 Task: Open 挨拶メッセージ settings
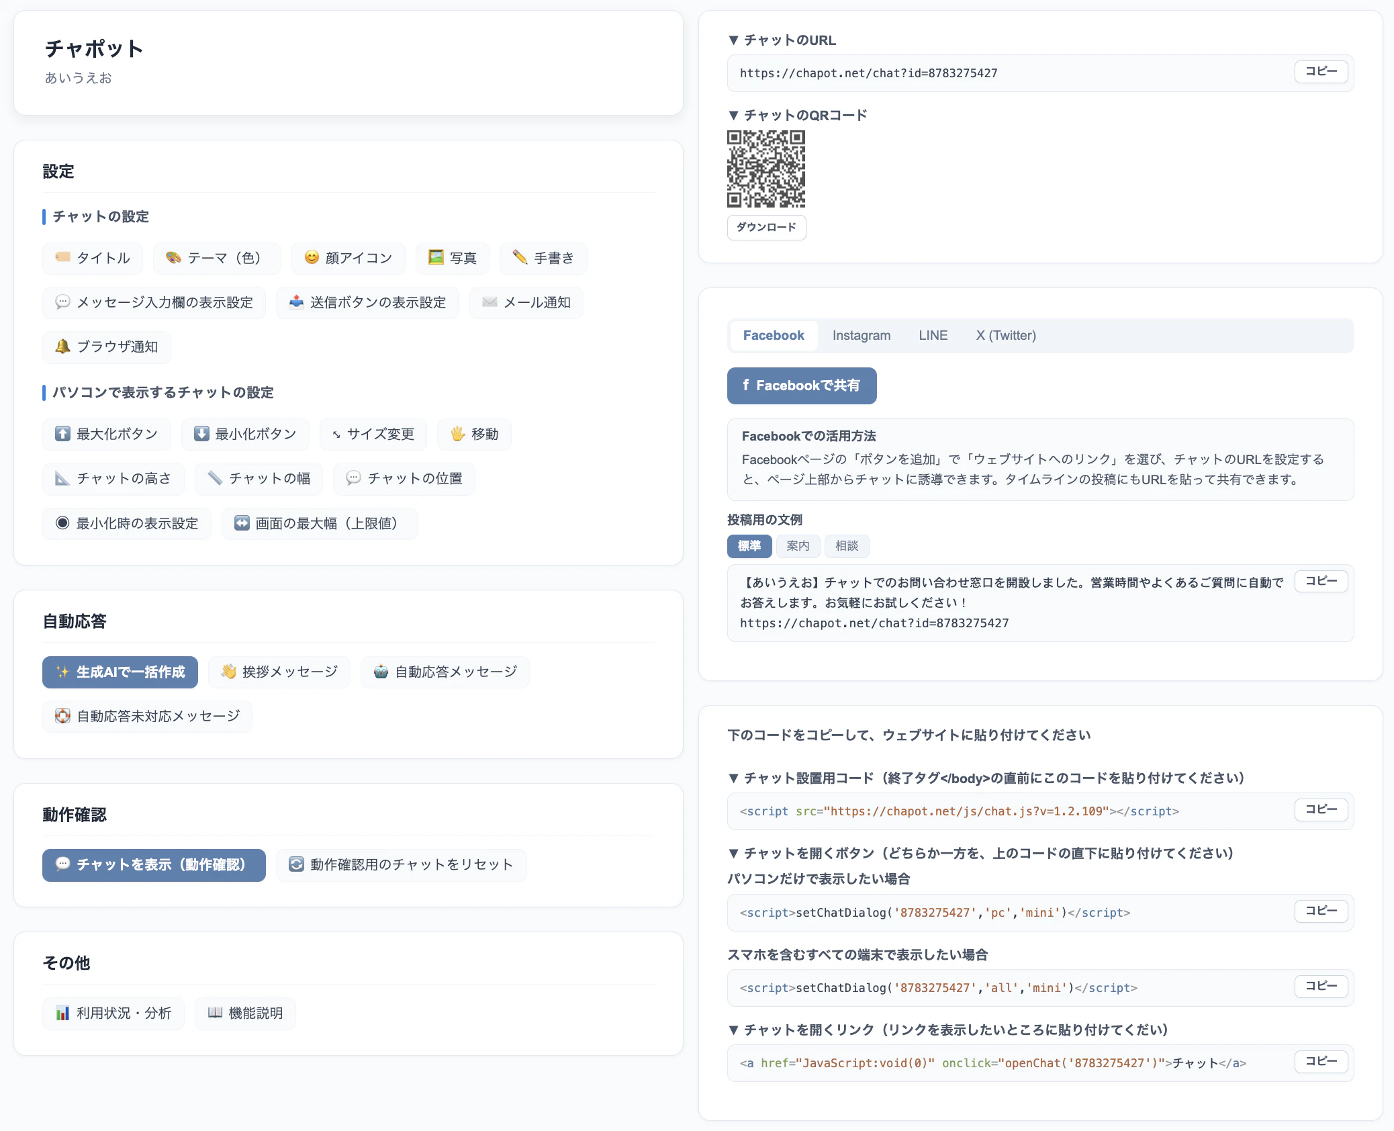[x=279, y=672]
